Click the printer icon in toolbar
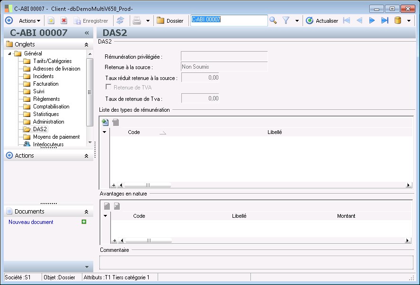This screenshot has width=420, height=285. point(137,21)
